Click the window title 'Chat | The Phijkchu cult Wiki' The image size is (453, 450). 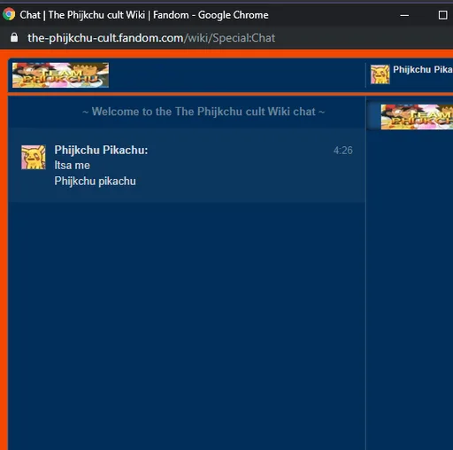[82, 15]
